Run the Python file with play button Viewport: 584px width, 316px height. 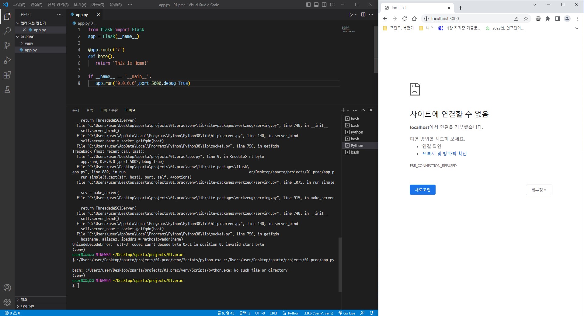tap(351, 15)
